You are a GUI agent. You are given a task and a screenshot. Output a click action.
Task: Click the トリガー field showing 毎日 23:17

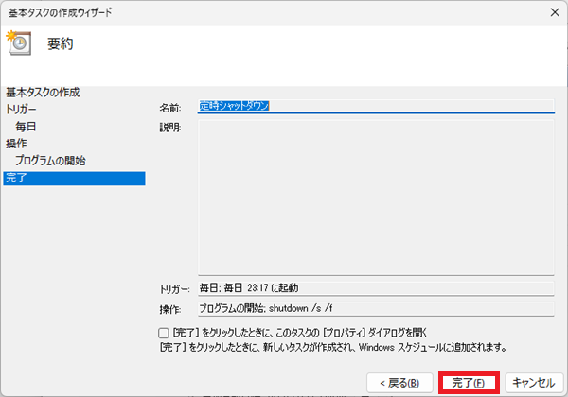point(376,288)
